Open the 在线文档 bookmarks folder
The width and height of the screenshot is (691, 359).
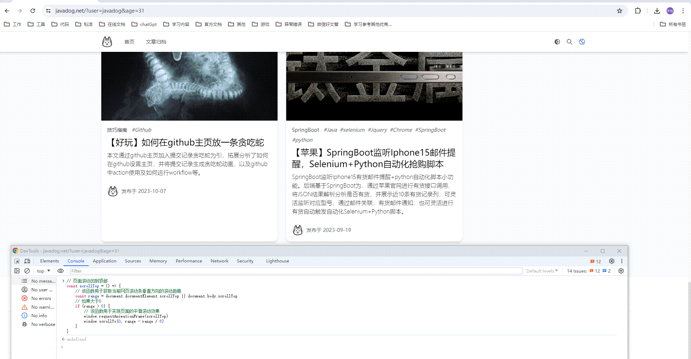click(x=112, y=24)
